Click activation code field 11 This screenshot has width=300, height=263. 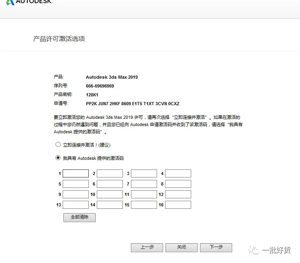[144, 194]
